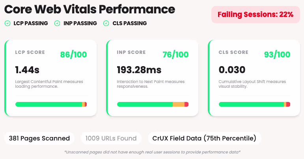
Task: Click the Core Web Vitals Performance heading
Action: (90, 9)
